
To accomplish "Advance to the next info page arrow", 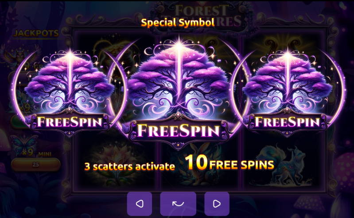I will [217, 204].
